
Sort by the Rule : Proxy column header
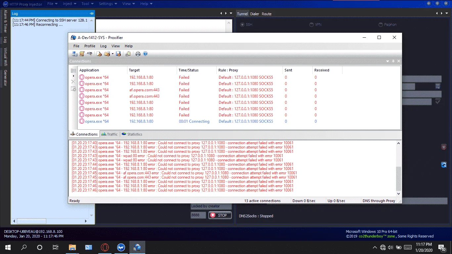point(250,70)
